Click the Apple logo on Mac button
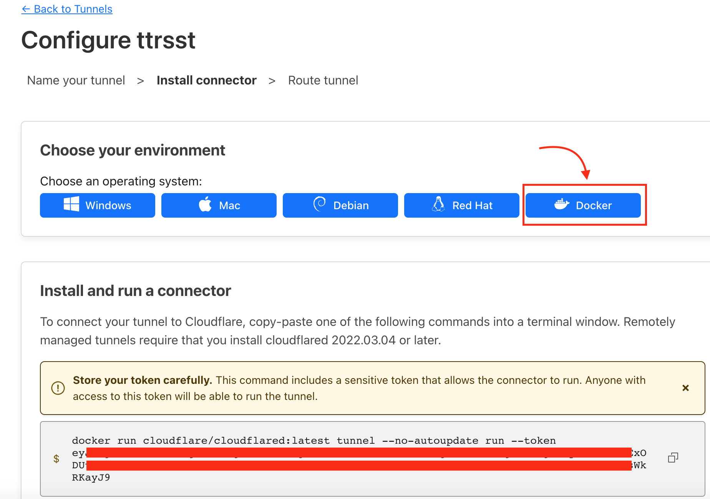Screen dimensions: 710x499 click(x=205, y=204)
